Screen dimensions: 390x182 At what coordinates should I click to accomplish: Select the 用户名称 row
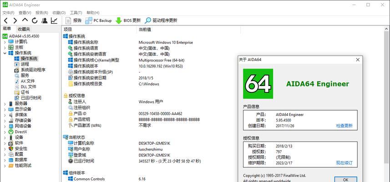pyautogui.click(x=79, y=149)
